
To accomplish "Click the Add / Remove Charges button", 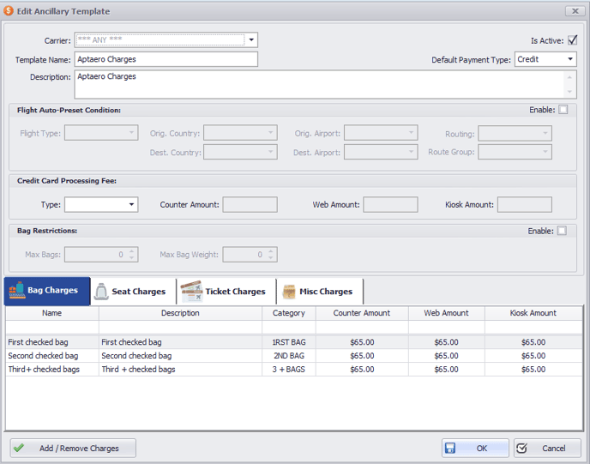I will point(73,448).
